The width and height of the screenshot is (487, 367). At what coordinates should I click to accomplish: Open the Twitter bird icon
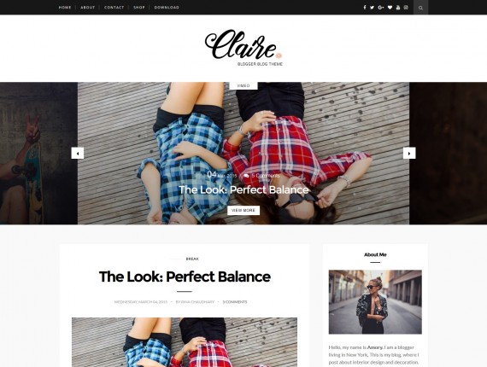tap(372, 8)
